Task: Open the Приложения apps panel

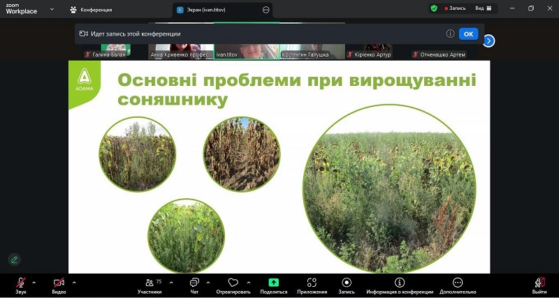Action: 312,283
